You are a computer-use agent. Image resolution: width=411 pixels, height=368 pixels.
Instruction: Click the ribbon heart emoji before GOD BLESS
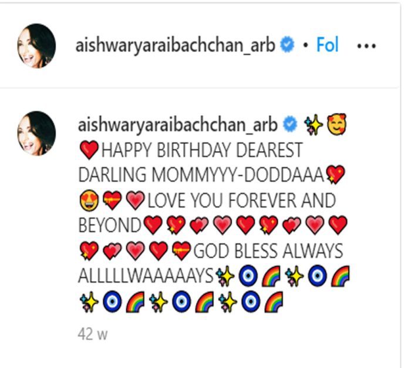pos(181,251)
